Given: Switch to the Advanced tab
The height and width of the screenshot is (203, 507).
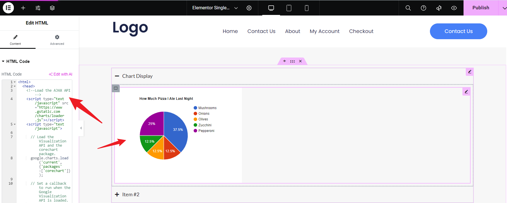Looking at the screenshot, I should coord(57,40).
